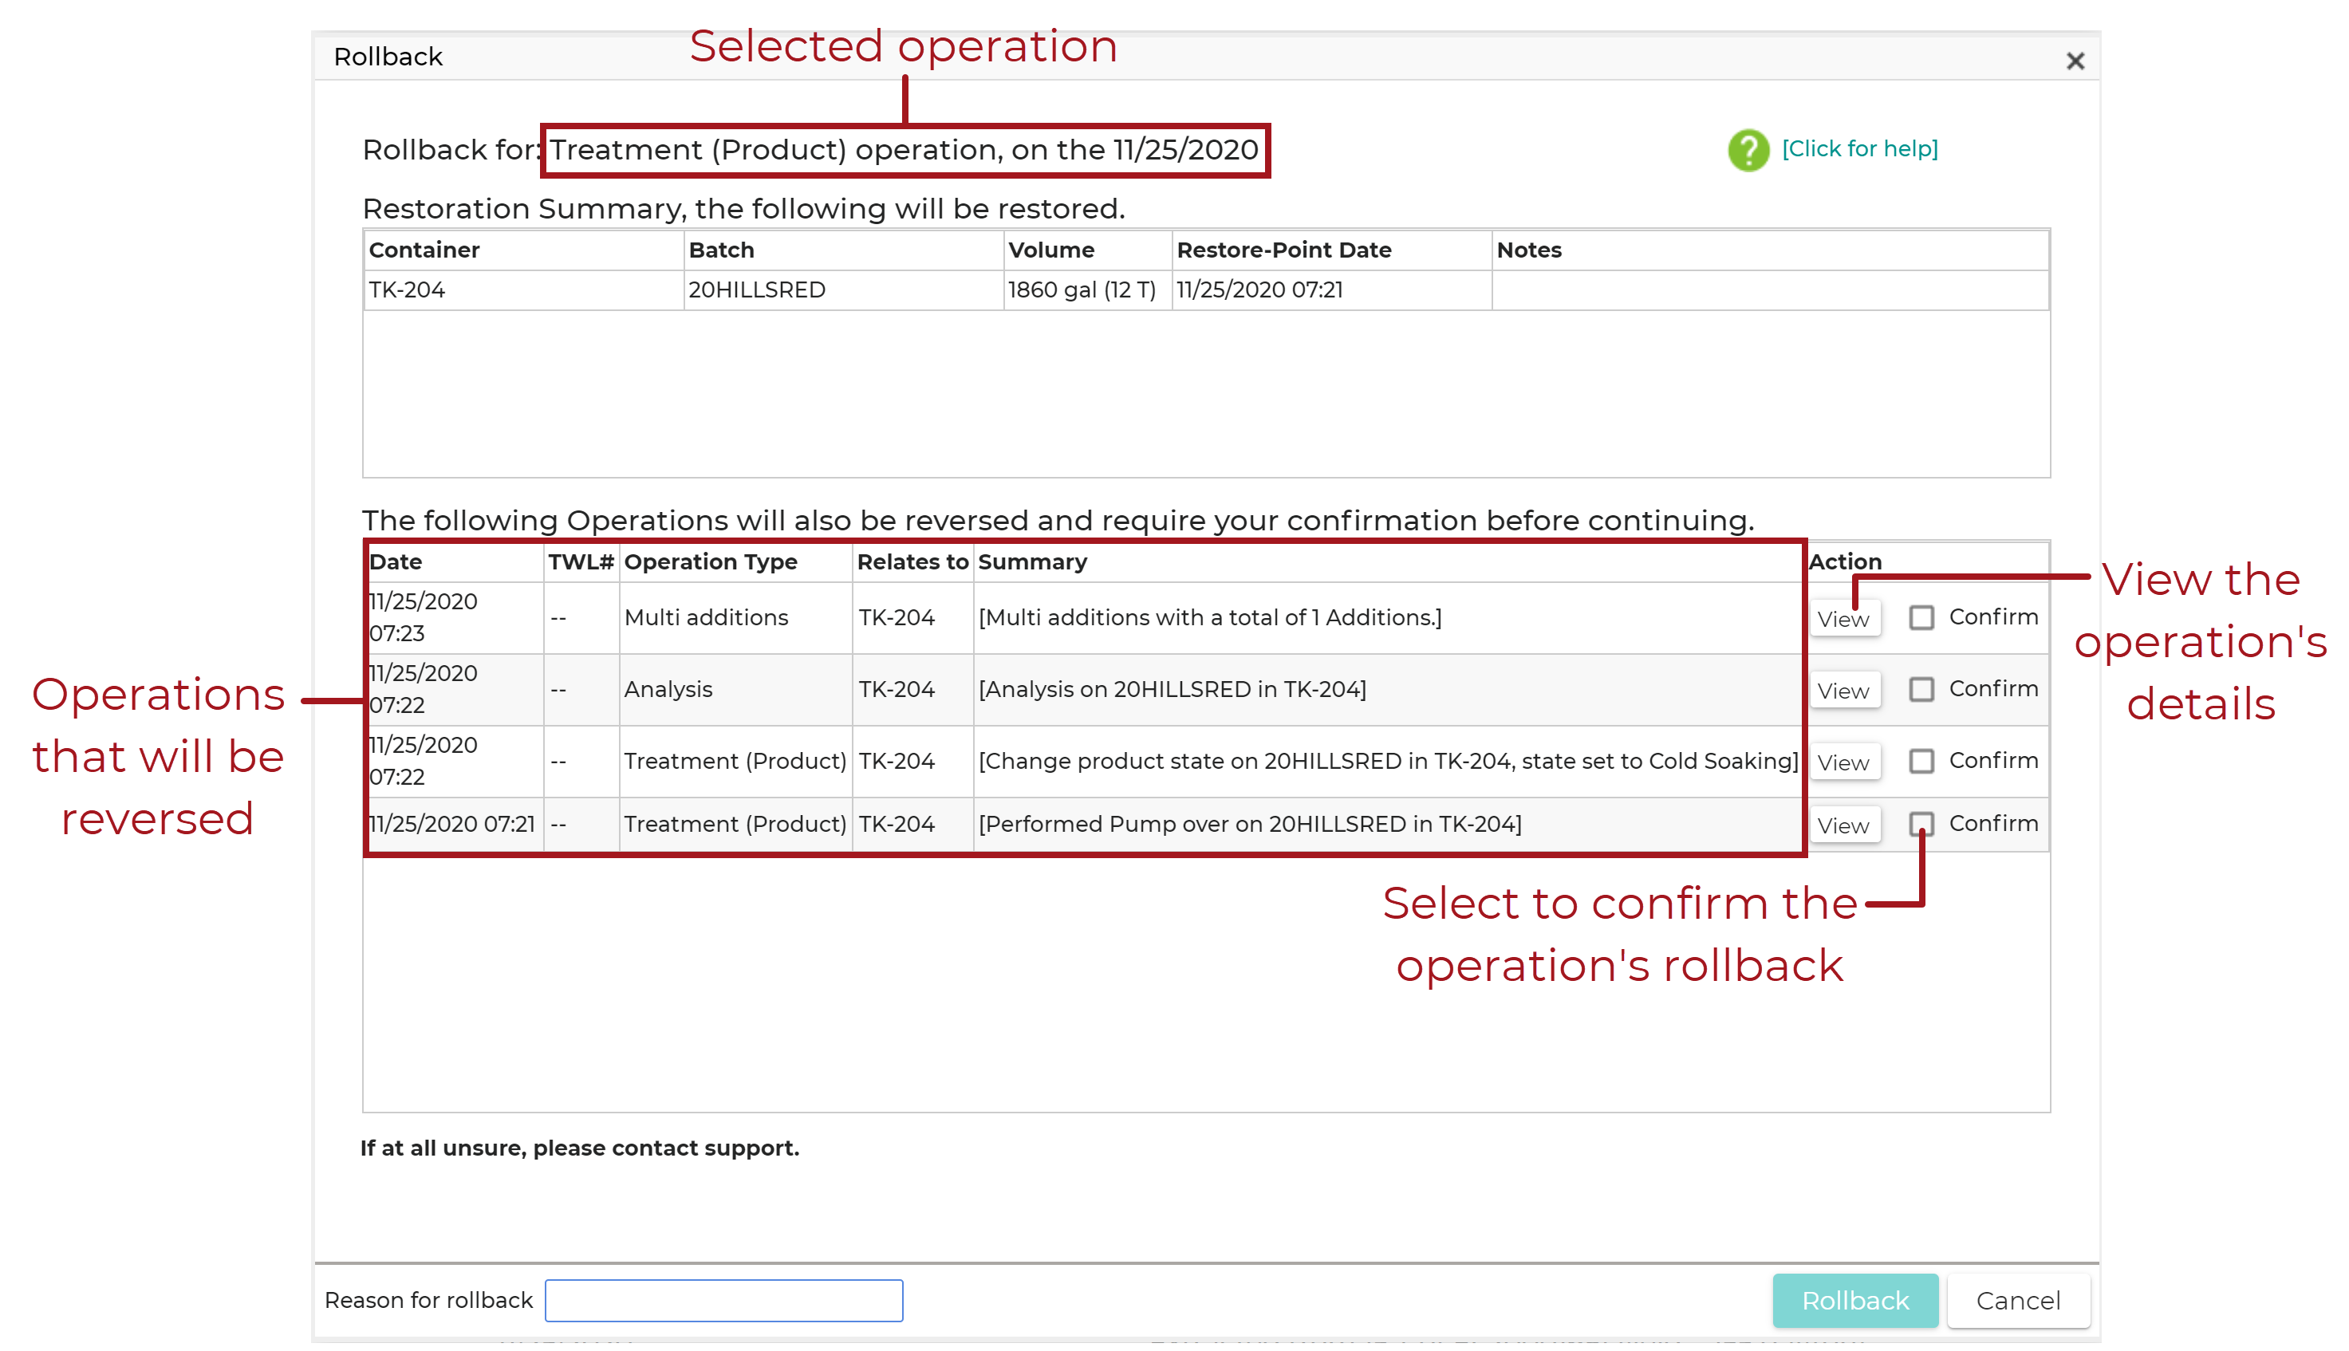Click the Restore-Point Date column header

(x=1331, y=250)
